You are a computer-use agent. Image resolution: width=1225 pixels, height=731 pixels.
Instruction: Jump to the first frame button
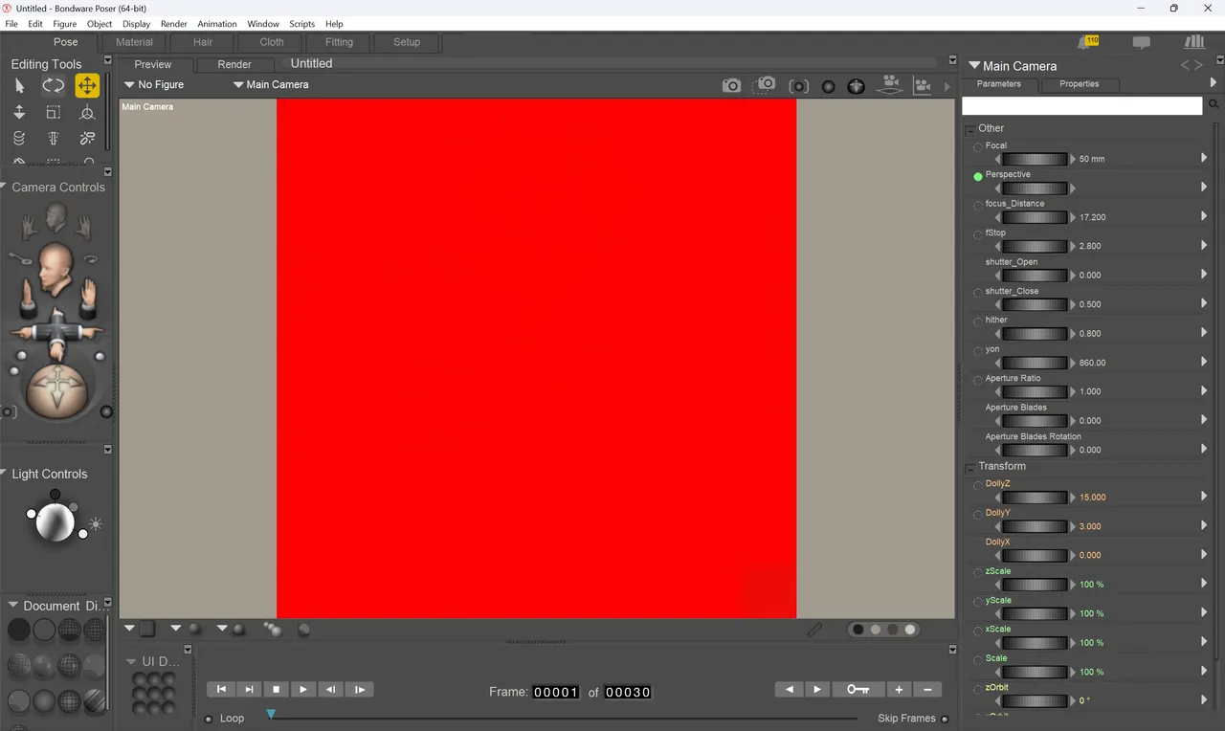[221, 689]
